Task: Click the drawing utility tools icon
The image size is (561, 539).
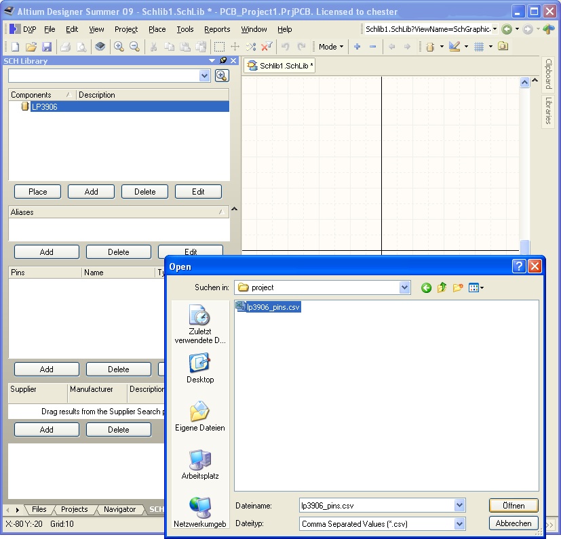Action: point(454,47)
